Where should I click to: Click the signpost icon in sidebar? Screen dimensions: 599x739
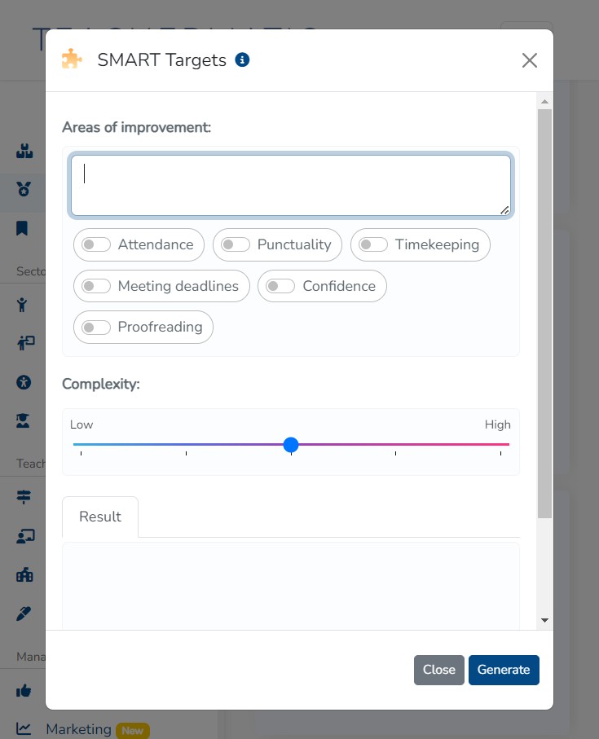coord(24,497)
